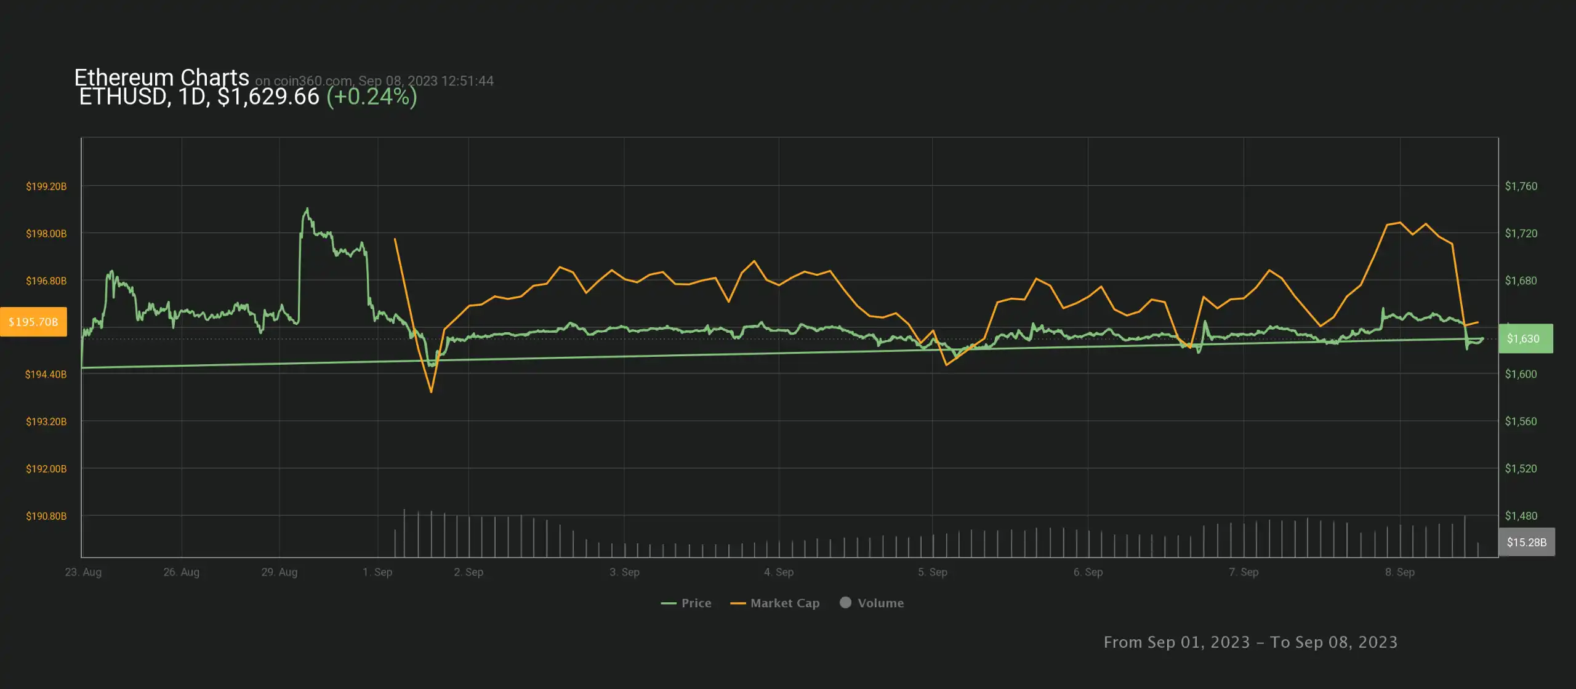Click the gray $15.28B volume badge
This screenshot has width=1576, height=689.
tap(1526, 542)
